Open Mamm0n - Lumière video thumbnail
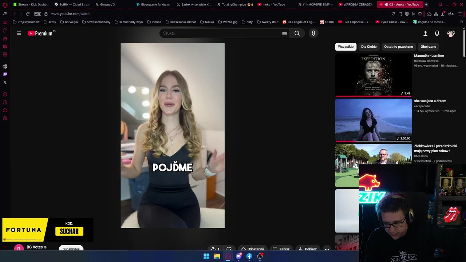This screenshot has height=262, width=466. (374, 75)
